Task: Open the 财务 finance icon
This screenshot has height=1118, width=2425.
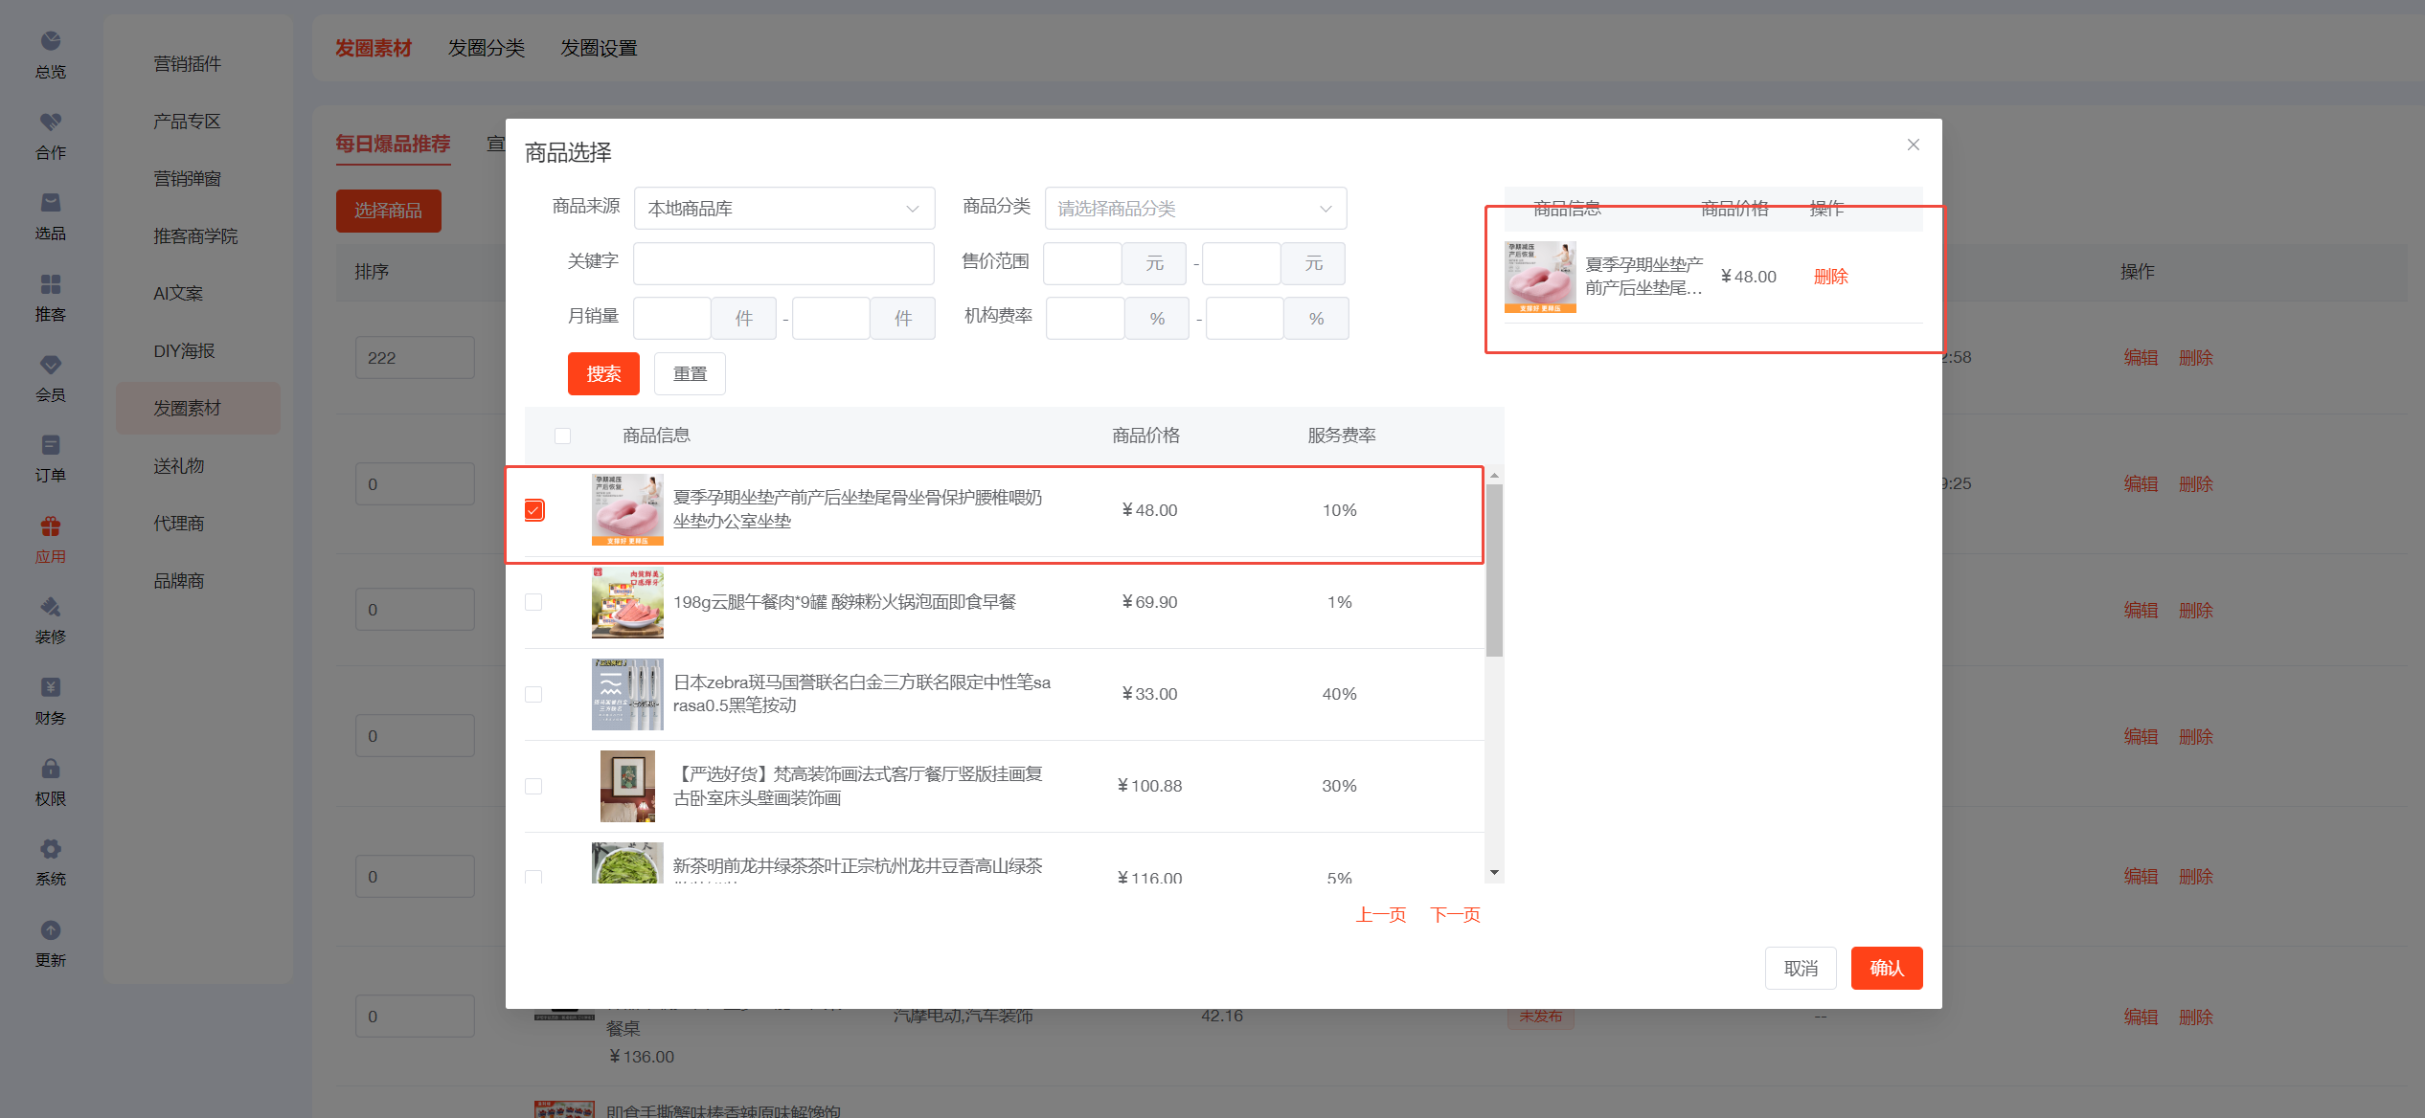Action: click(51, 687)
